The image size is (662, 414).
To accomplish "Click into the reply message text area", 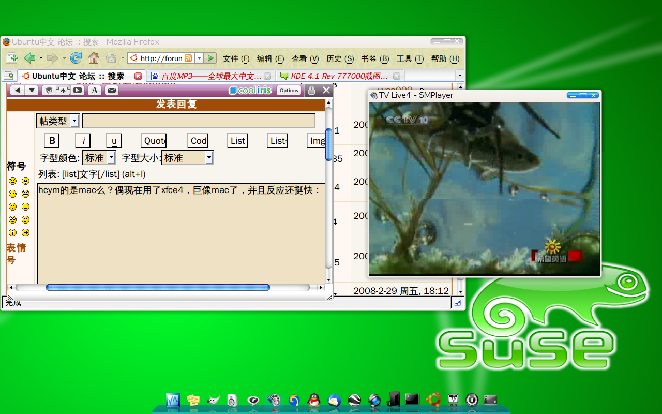I will pyautogui.click(x=181, y=233).
